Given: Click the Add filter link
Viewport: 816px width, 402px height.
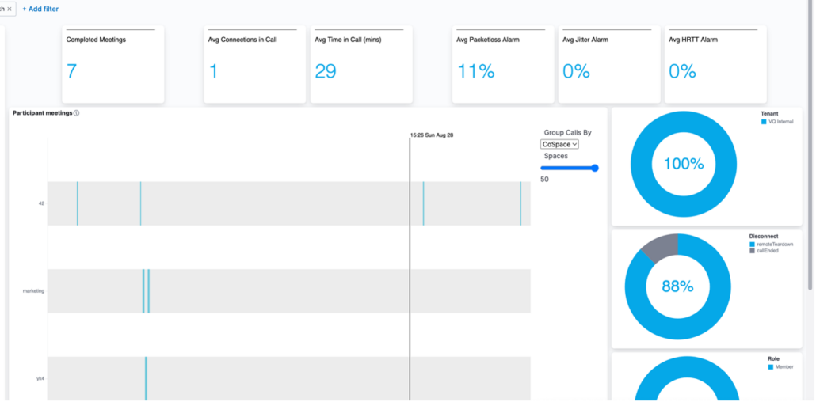Looking at the screenshot, I should click(x=40, y=9).
